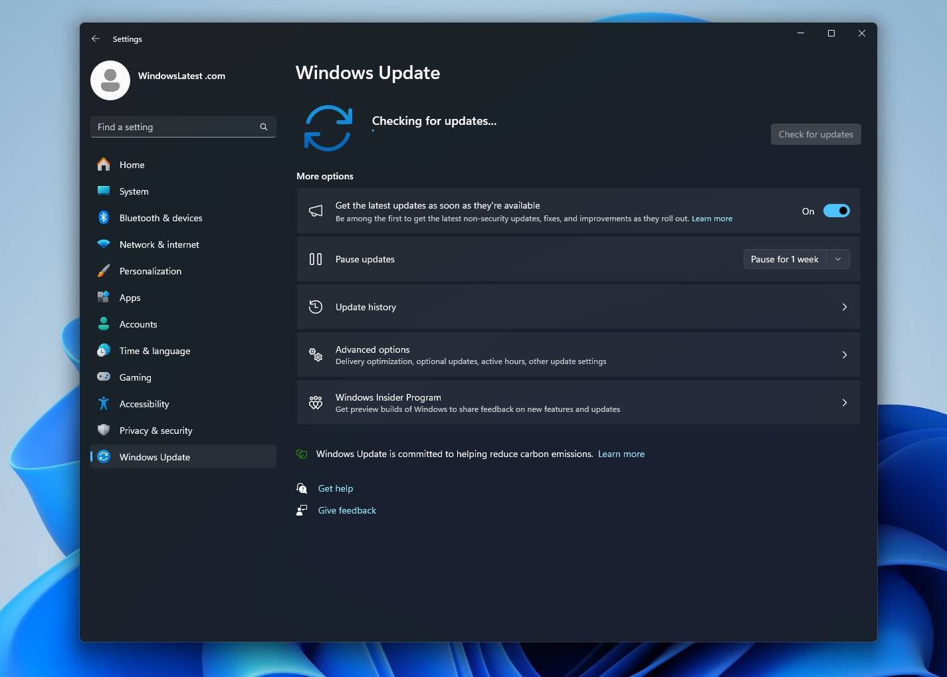The height and width of the screenshot is (677, 947).
Task: Open Accessibility settings icon
Action: pyautogui.click(x=104, y=403)
